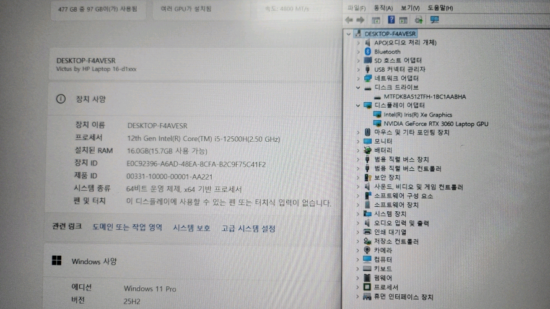
Task: Open the 시스템 보호 link
Action: click(x=191, y=228)
